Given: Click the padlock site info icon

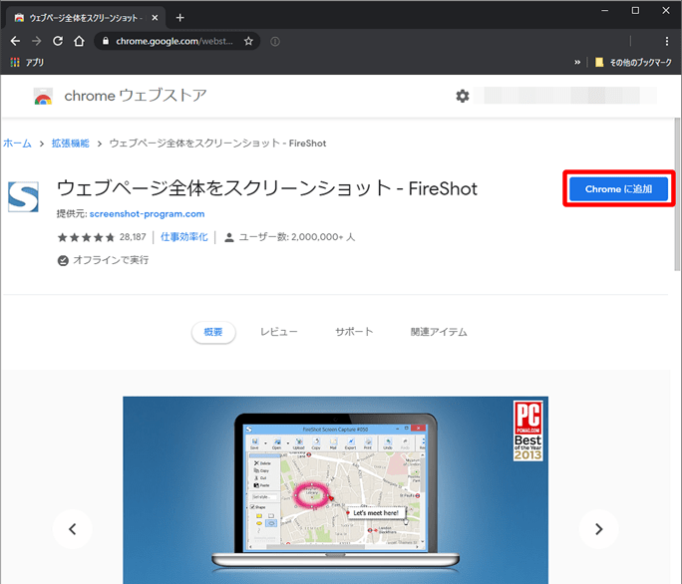Looking at the screenshot, I should (106, 41).
